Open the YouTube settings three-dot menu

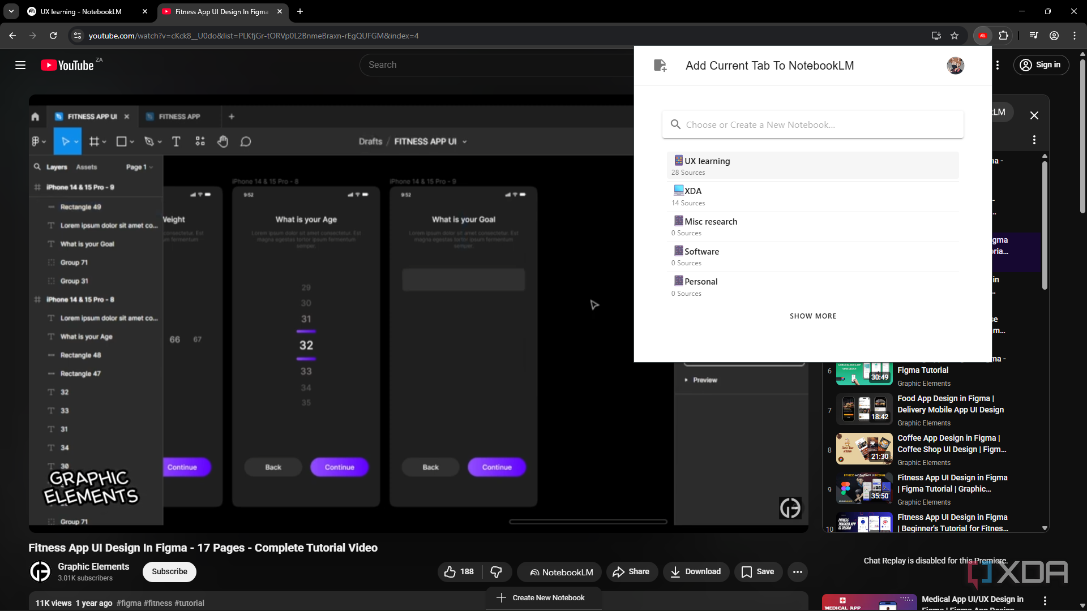tap(998, 65)
